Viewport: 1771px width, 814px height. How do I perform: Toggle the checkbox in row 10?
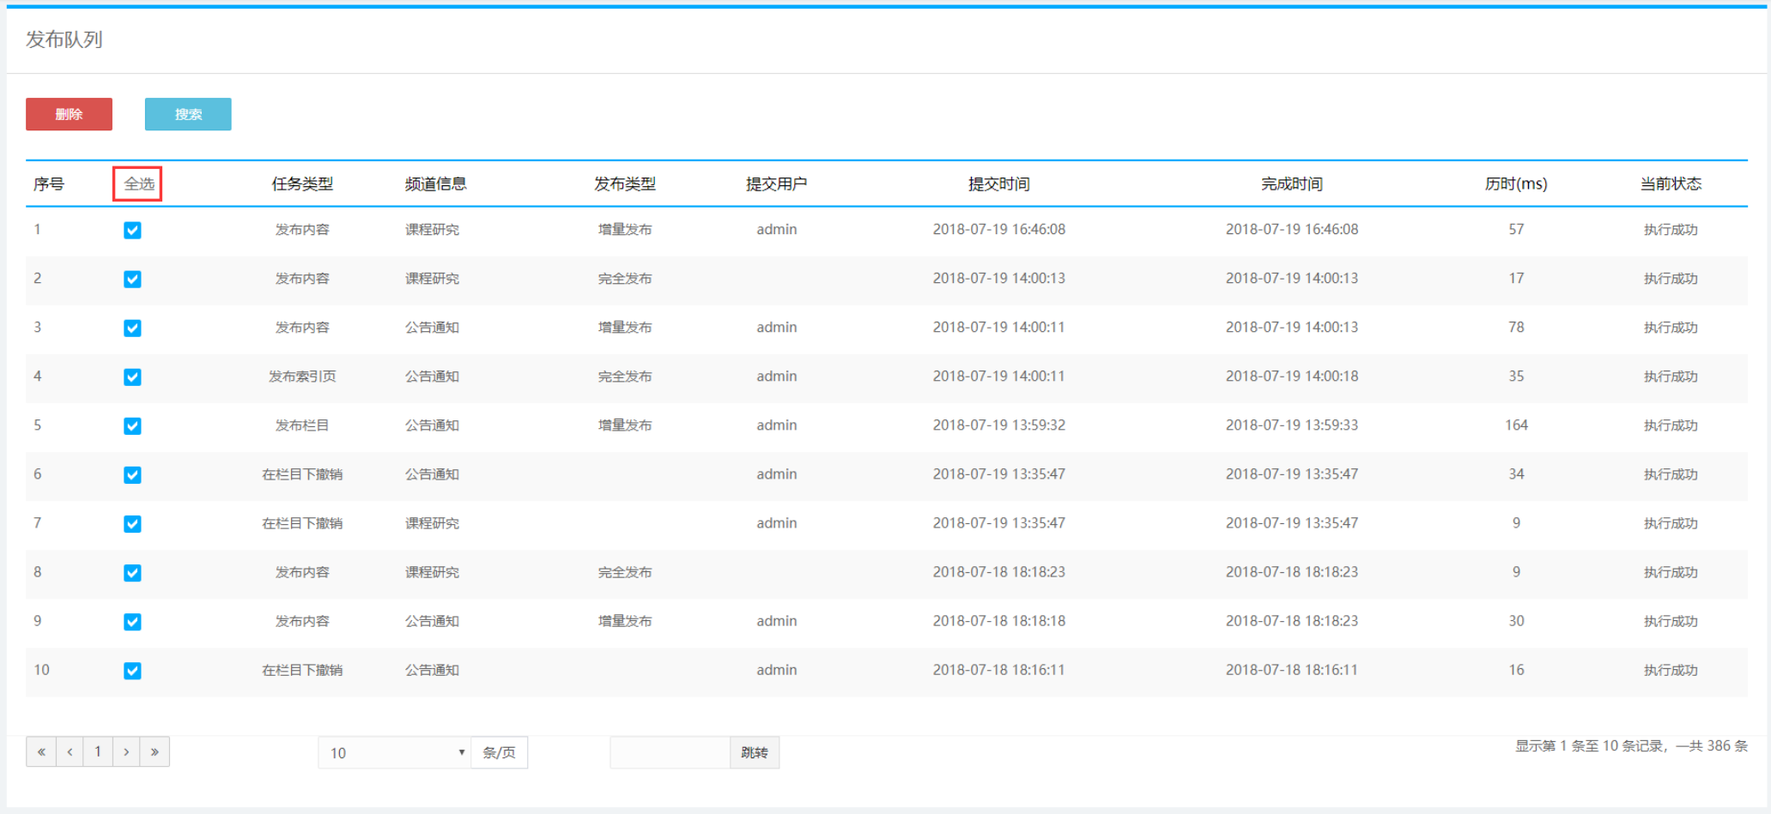pos(132,671)
